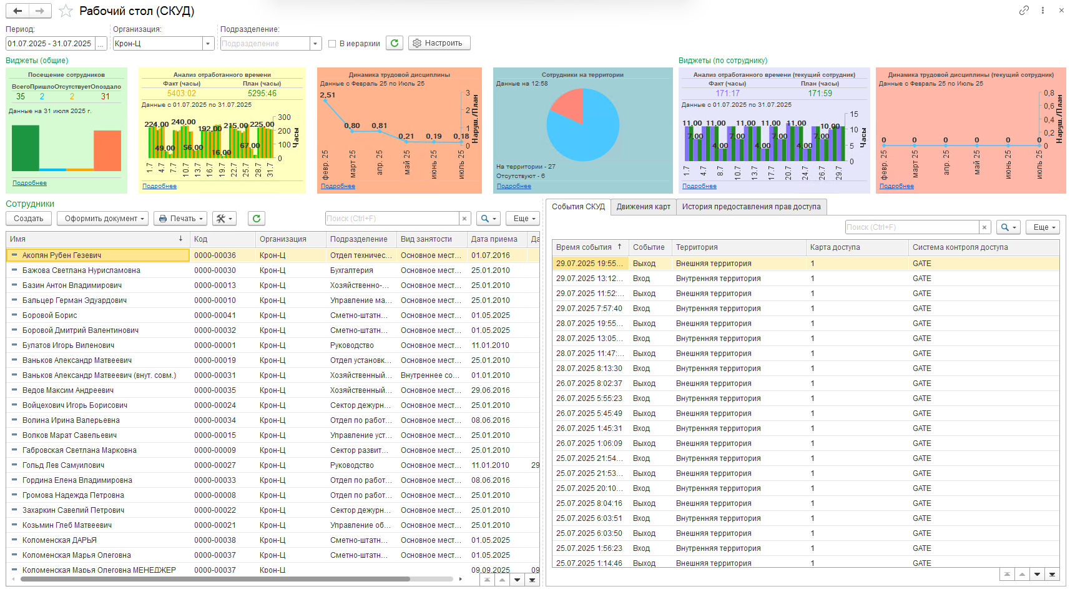This screenshot has height=589, width=1070.
Task: Expand the Организация dropdown list
Action: point(208,44)
